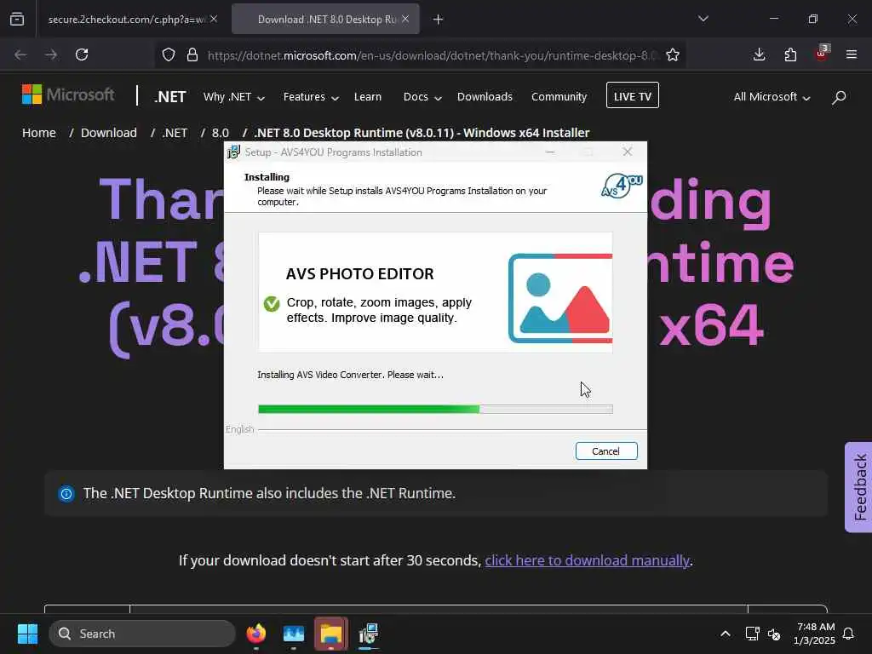Screen dimensions: 872x654
Task: Open the list all tabs dropdown
Action: (x=703, y=19)
